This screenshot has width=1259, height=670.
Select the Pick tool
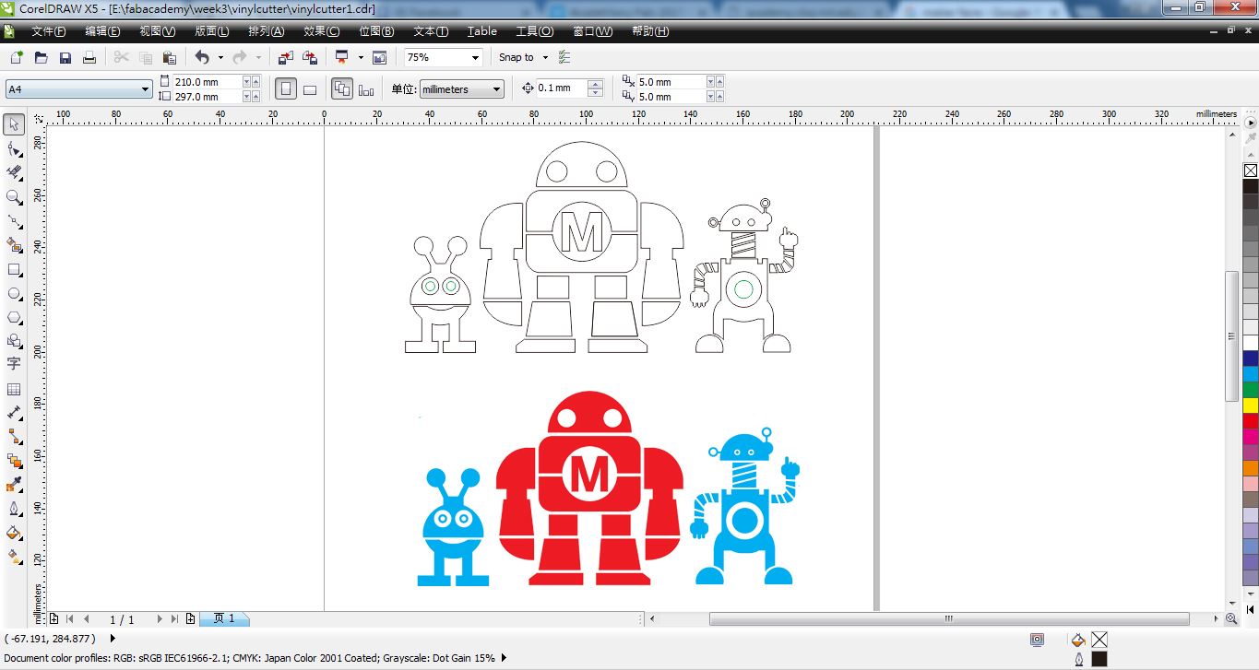[x=14, y=123]
